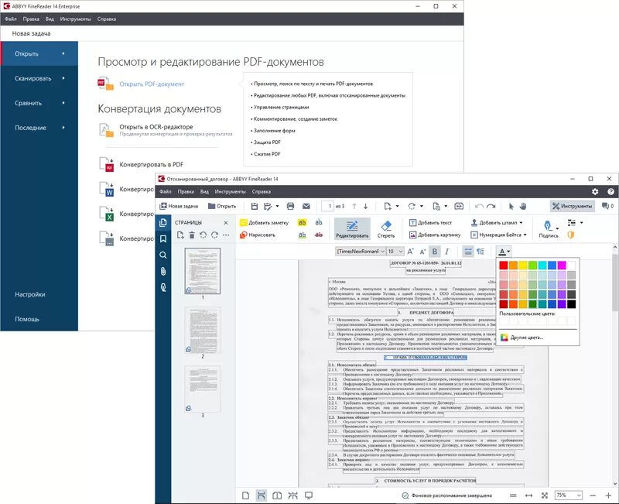Open the digital signatures sidebar icon
Screen dimensions: 619x504
(x=163, y=287)
